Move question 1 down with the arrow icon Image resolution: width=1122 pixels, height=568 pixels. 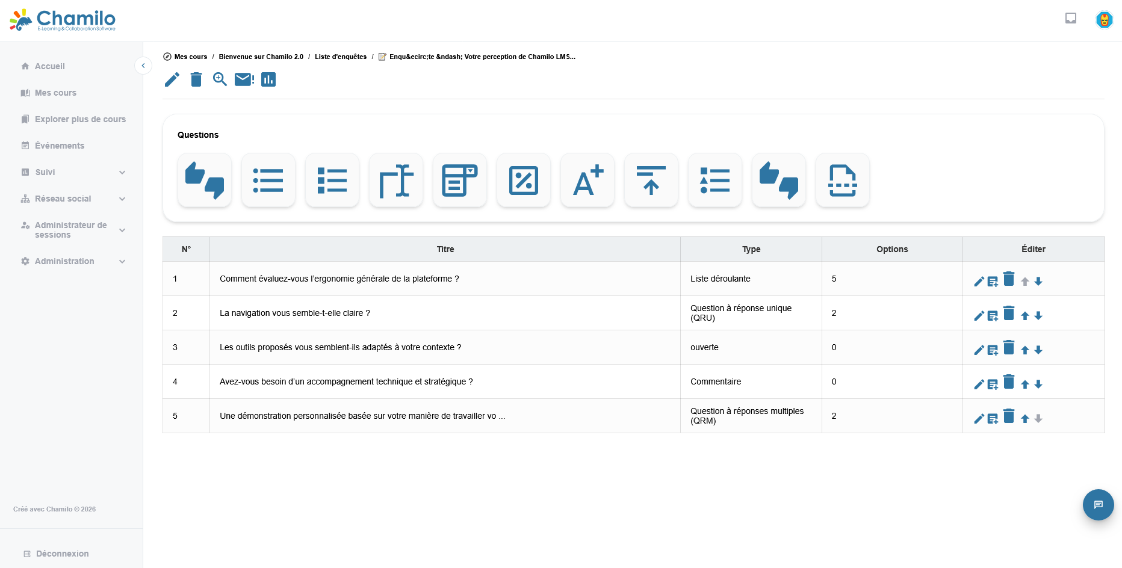1038,281
